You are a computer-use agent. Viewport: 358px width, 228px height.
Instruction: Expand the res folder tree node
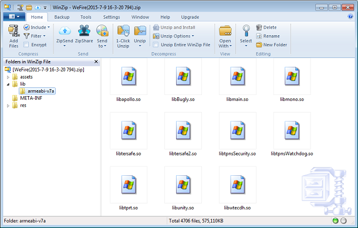pyautogui.click(x=8, y=106)
